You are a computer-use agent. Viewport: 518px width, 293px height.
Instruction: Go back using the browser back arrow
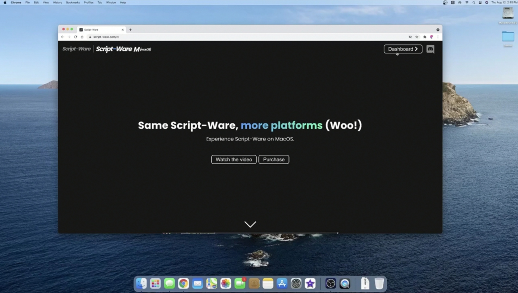(x=63, y=37)
